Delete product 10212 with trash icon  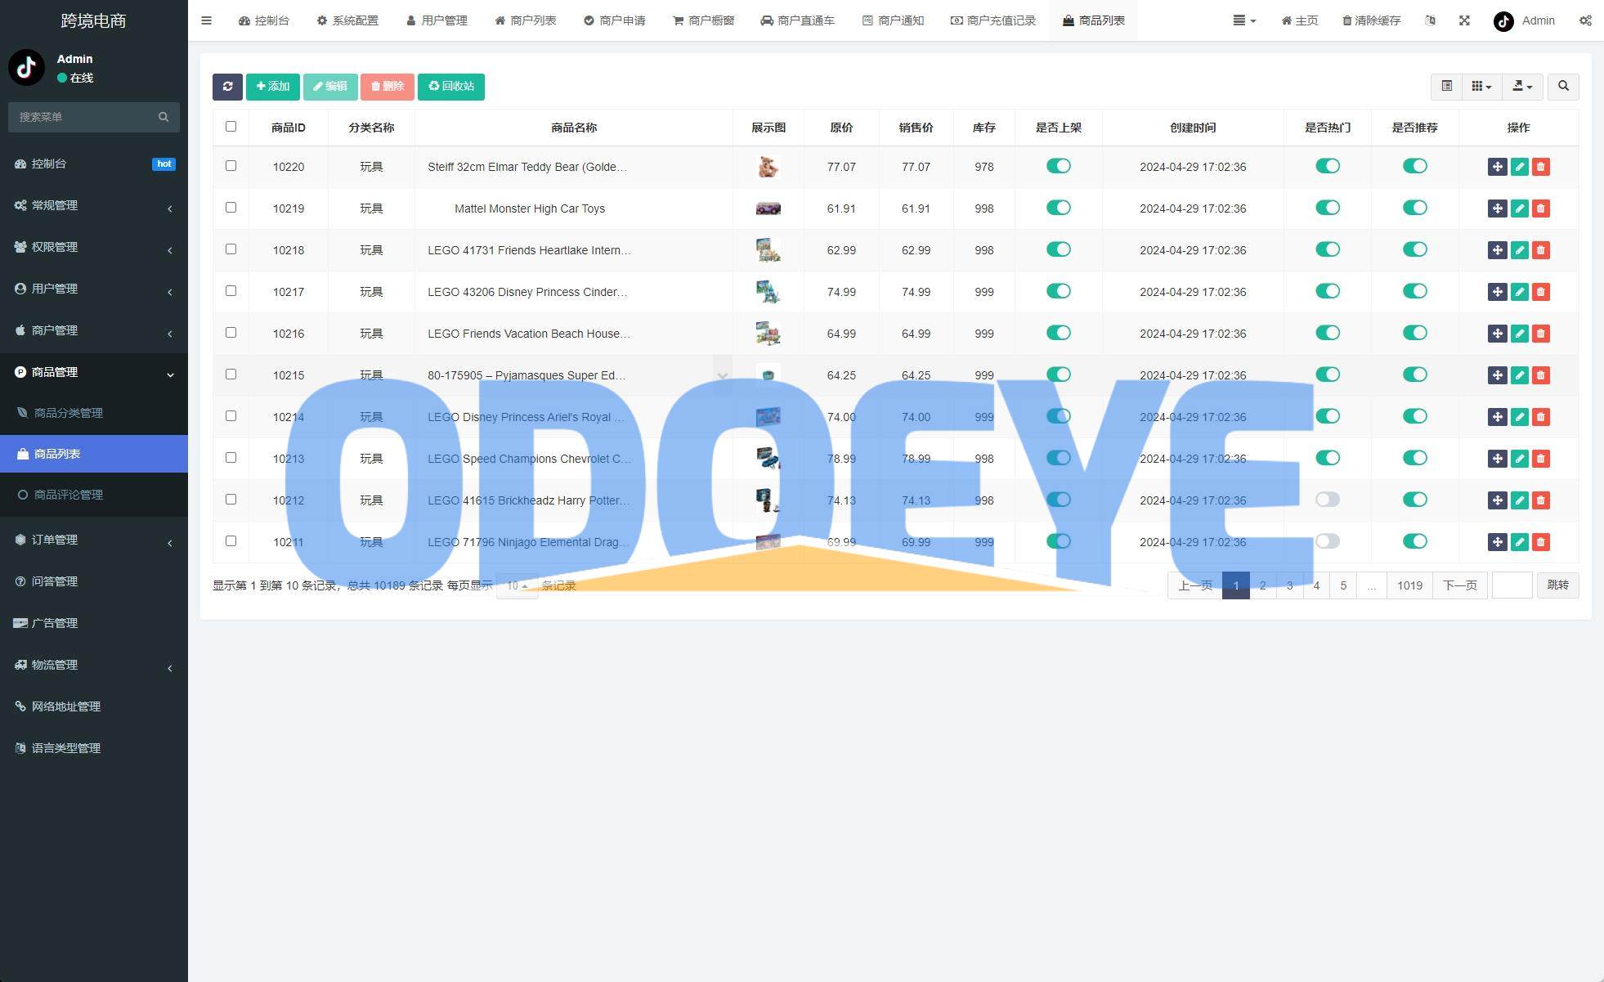(1540, 500)
